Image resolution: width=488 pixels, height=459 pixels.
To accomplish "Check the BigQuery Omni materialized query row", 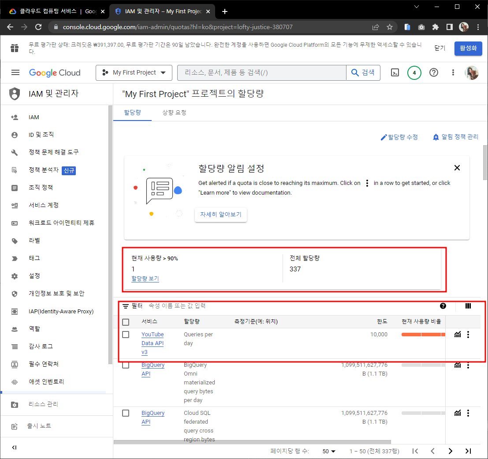I will tap(126, 365).
